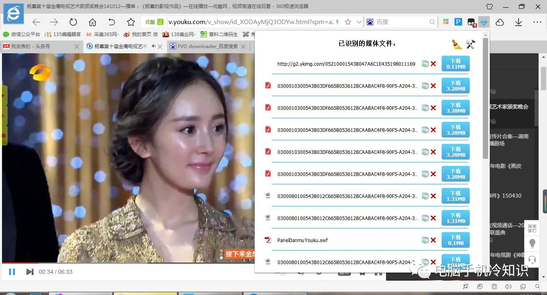This screenshot has height=295, width=547.
Task: Expand the favorites star dropdown arrow
Action: pyautogui.click(x=359, y=22)
